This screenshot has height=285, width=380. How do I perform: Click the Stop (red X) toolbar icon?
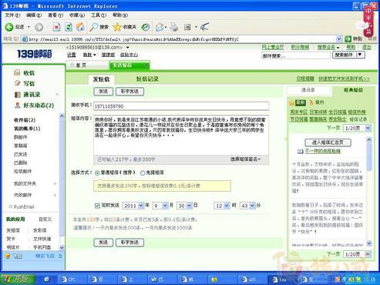click(56, 27)
